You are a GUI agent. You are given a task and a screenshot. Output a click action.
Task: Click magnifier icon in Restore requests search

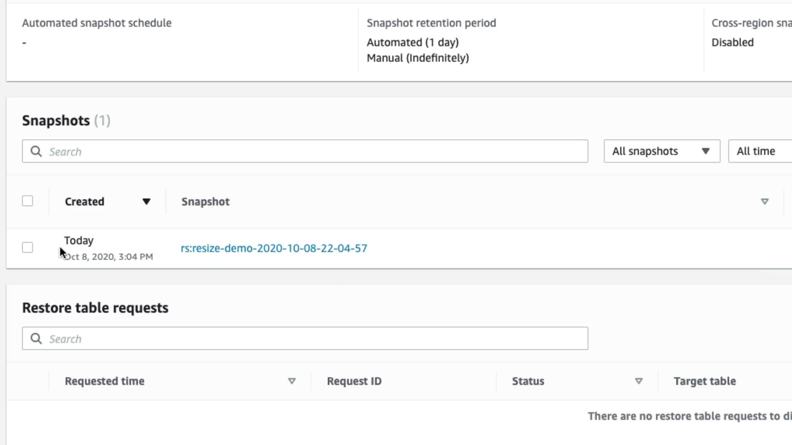point(36,339)
